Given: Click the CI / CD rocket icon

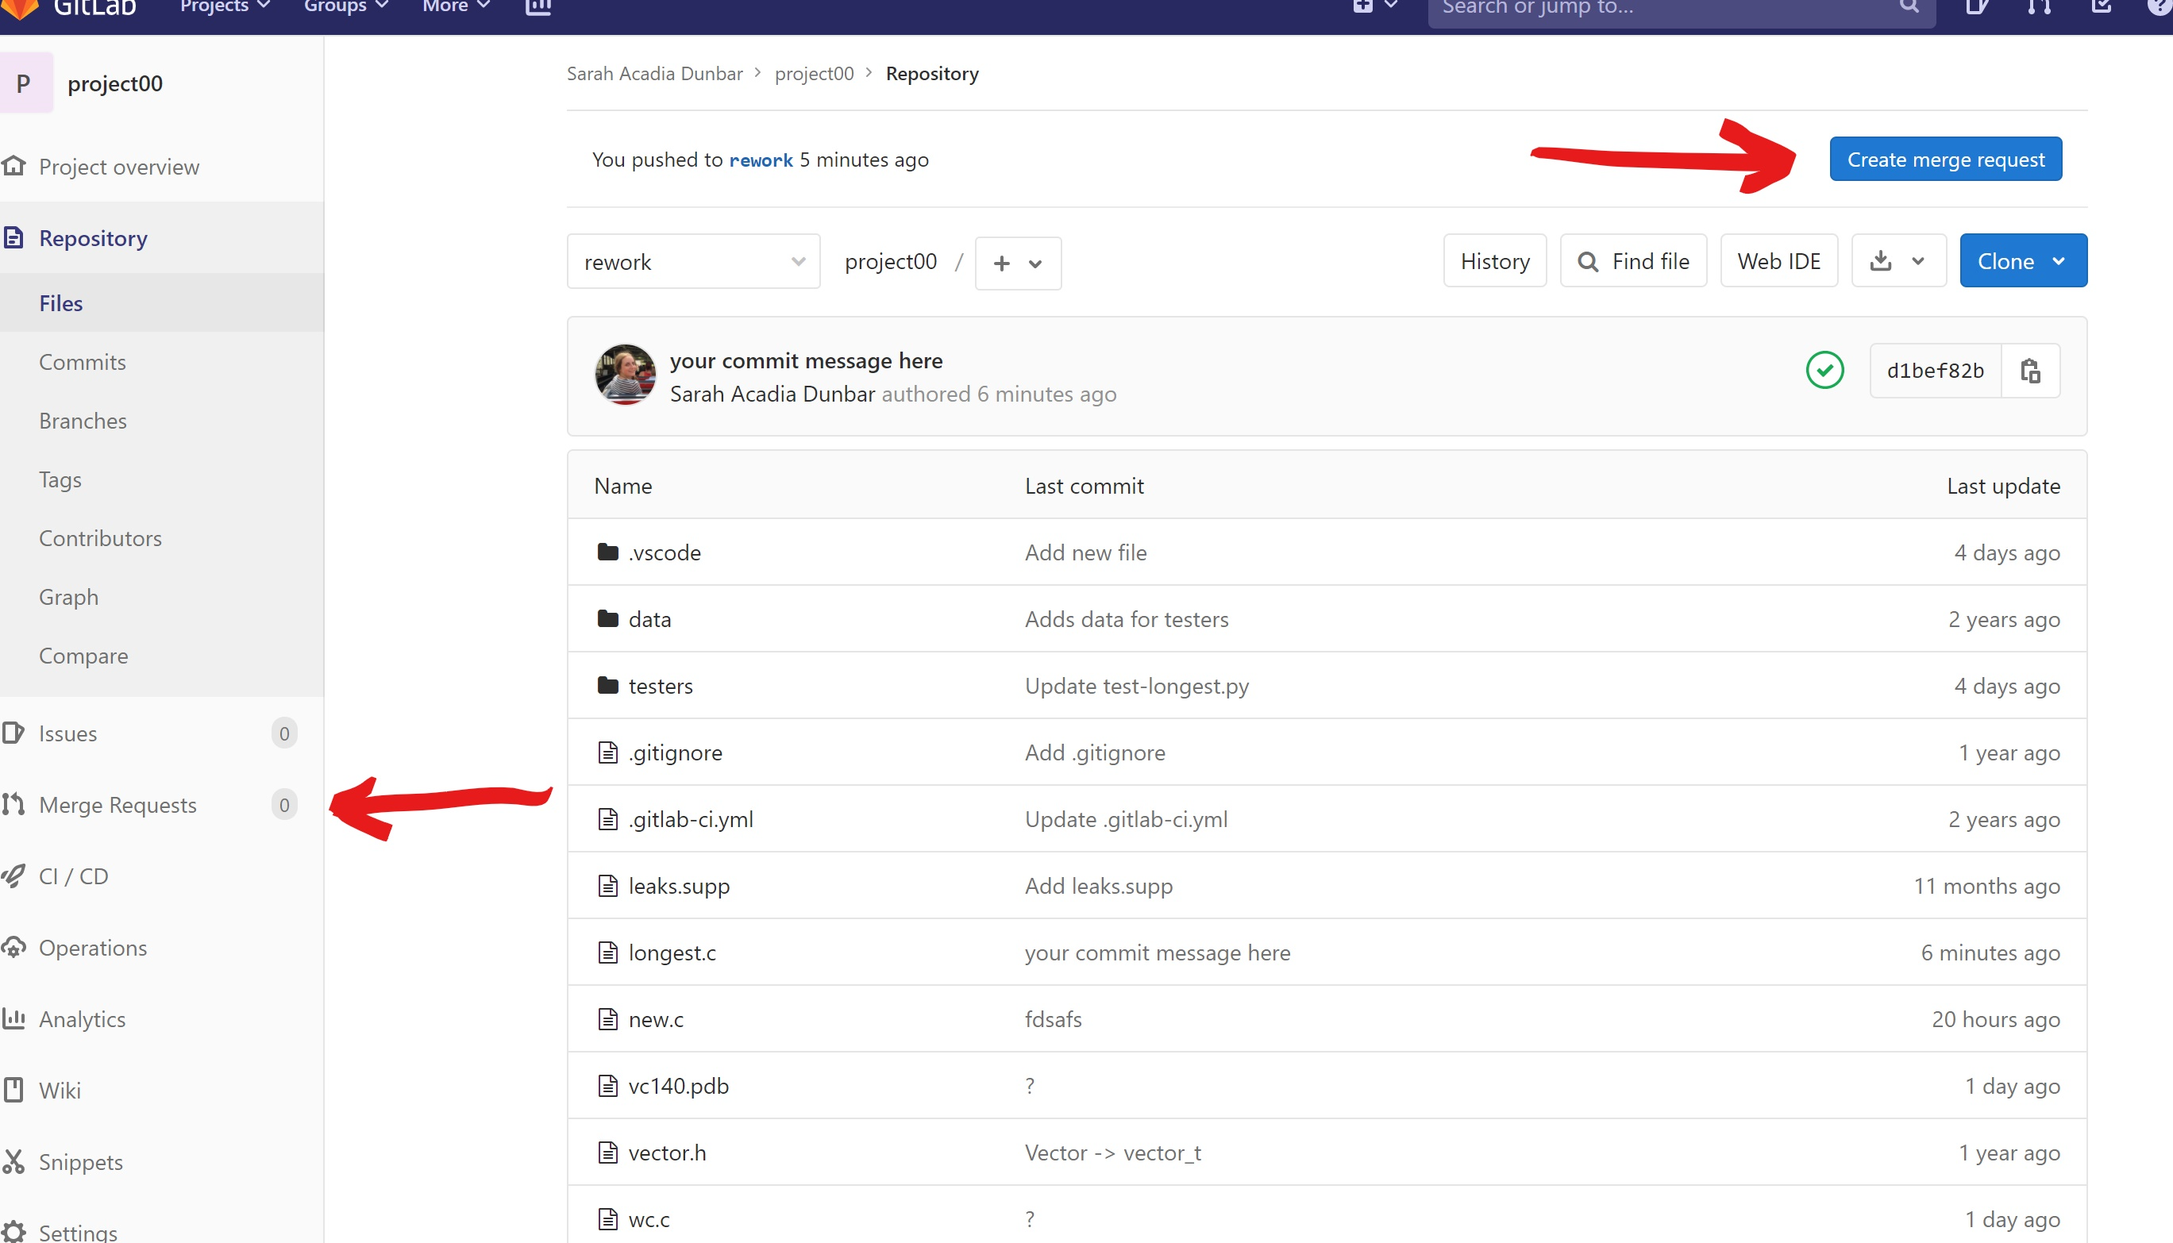Looking at the screenshot, I should (13, 876).
